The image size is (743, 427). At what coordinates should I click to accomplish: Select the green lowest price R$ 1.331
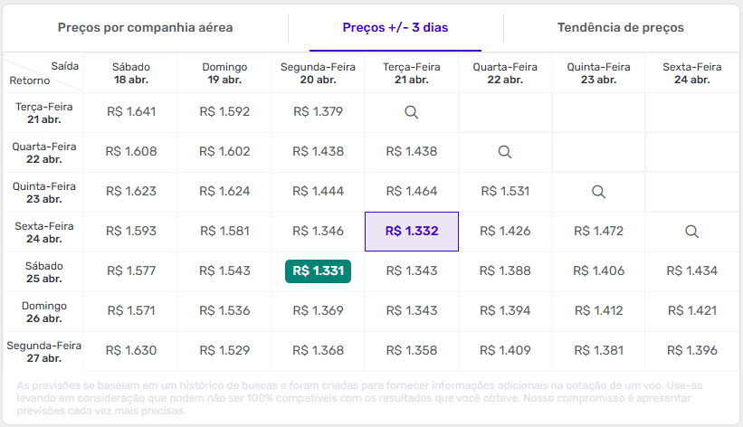(x=318, y=270)
